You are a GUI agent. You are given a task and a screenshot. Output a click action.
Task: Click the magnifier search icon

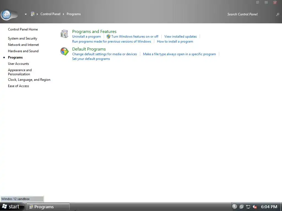(278, 14)
